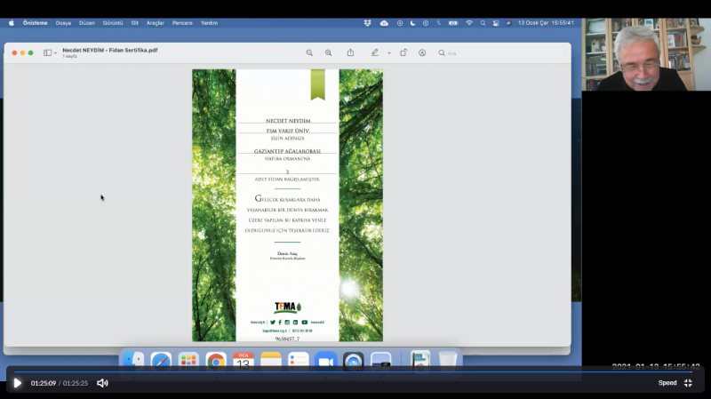Open the Araçlar menu
Screen dimensions: 711x399
[156, 22]
